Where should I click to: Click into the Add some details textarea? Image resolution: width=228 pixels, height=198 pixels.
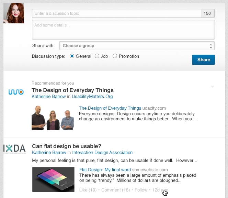(123, 30)
